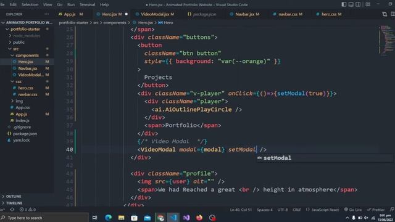
Task: Click the open changes editor icon
Action: (x=385, y=14)
